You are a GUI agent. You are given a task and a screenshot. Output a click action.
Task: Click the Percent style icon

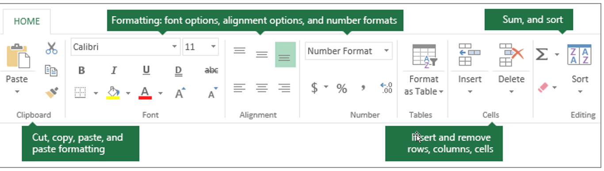[342, 89]
